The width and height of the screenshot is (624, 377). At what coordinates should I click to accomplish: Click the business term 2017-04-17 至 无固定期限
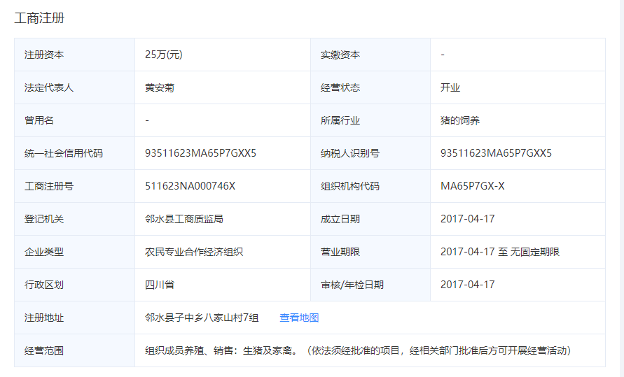[x=499, y=252]
